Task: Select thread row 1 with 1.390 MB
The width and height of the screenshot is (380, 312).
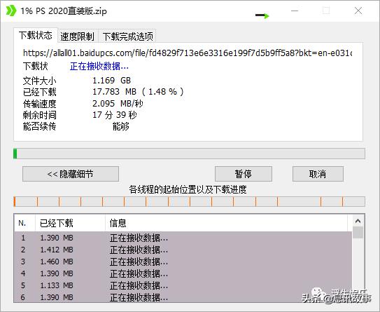Action: click(x=183, y=238)
